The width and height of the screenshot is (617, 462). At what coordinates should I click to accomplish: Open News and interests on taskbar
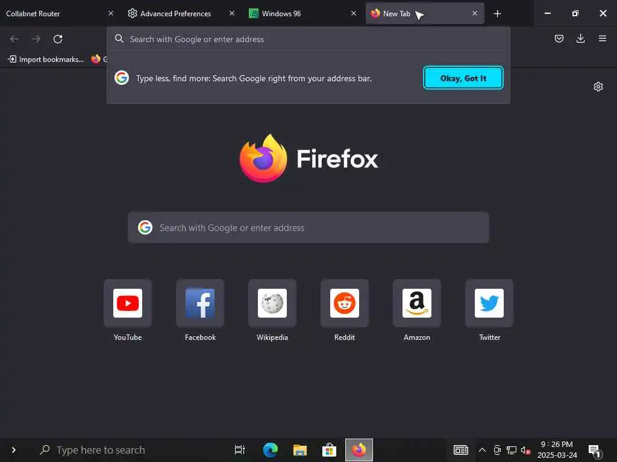[460, 450]
